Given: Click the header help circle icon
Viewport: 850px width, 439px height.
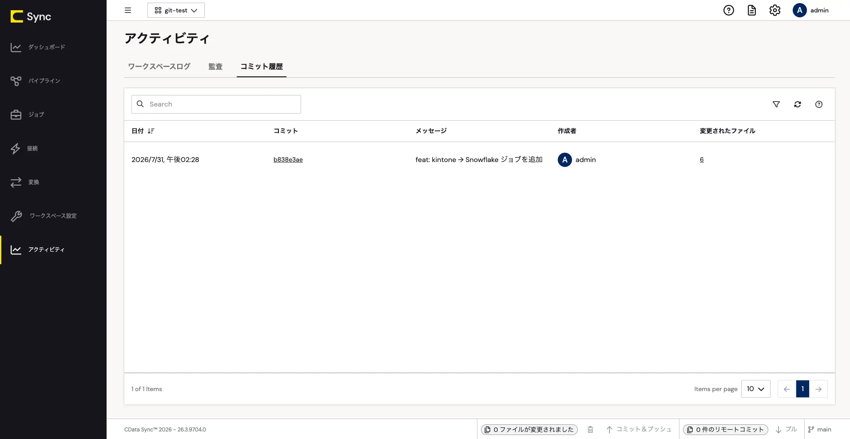Looking at the screenshot, I should [729, 10].
